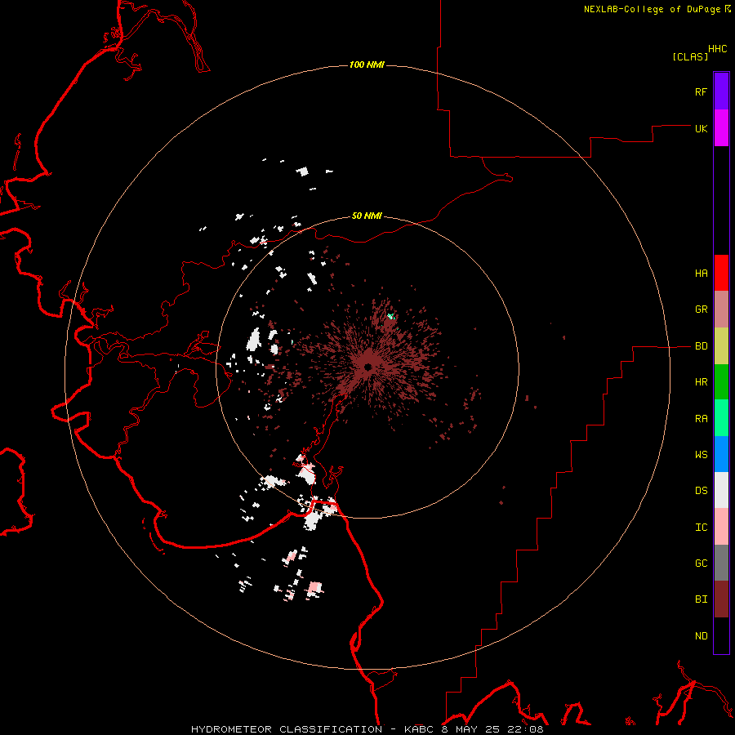Click the DS white legend swatch
Viewport: 735px width, 735px height.
[x=721, y=490]
